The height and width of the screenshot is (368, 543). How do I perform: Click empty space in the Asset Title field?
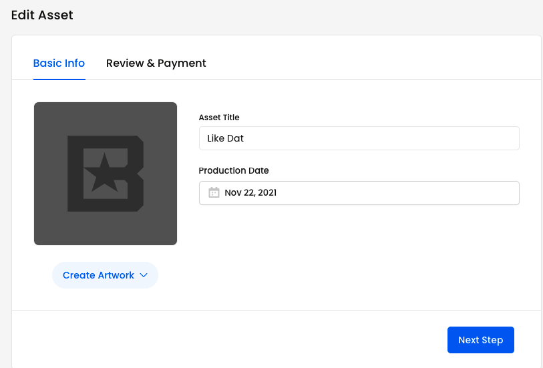pyautogui.click(x=401, y=138)
